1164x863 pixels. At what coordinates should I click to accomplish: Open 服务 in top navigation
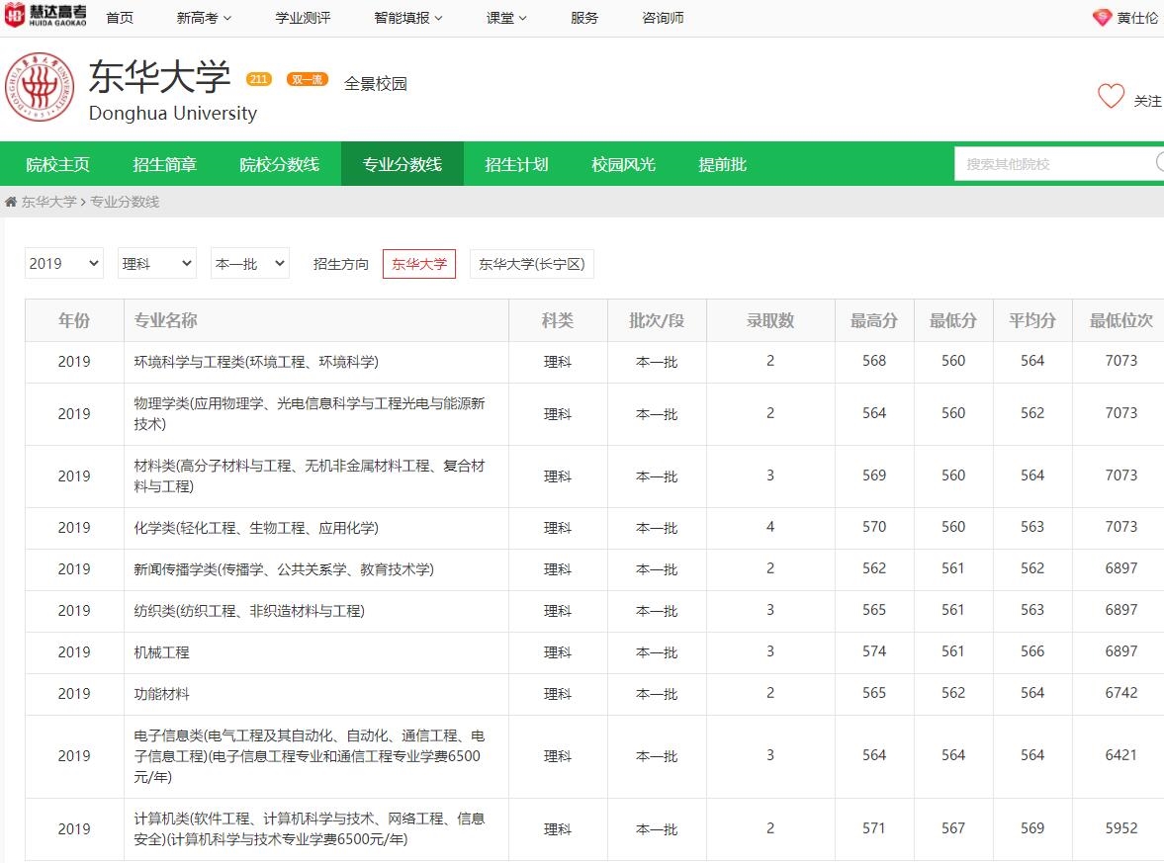pyautogui.click(x=584, y=18)
